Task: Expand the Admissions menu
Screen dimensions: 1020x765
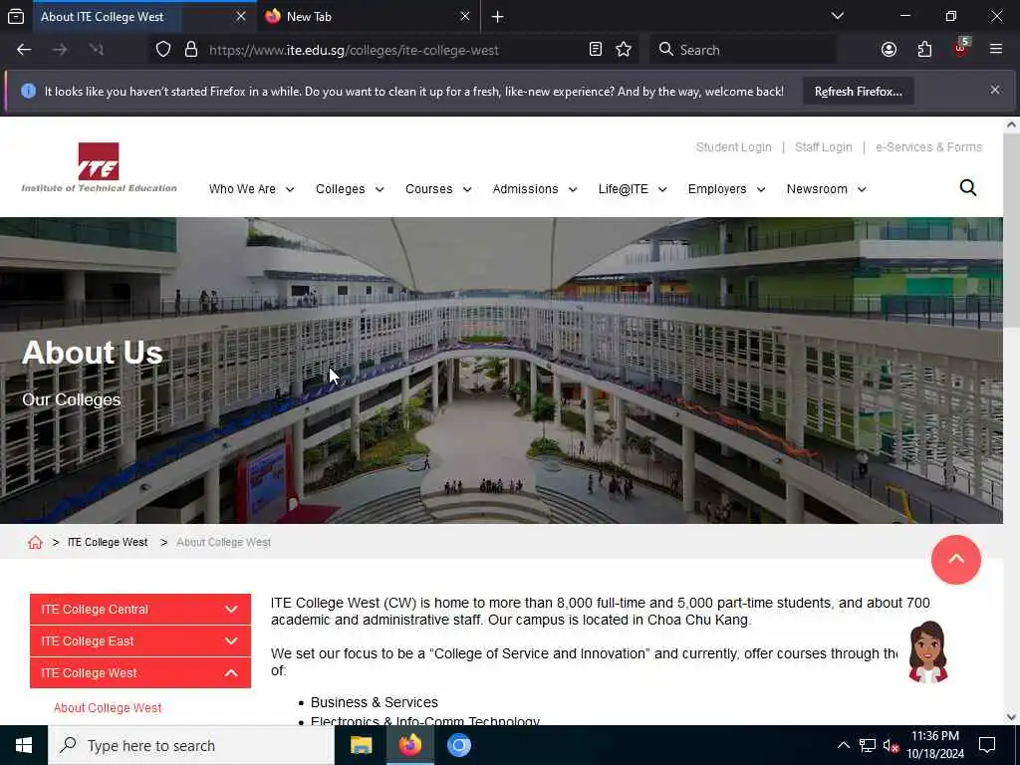Action: 534,188
